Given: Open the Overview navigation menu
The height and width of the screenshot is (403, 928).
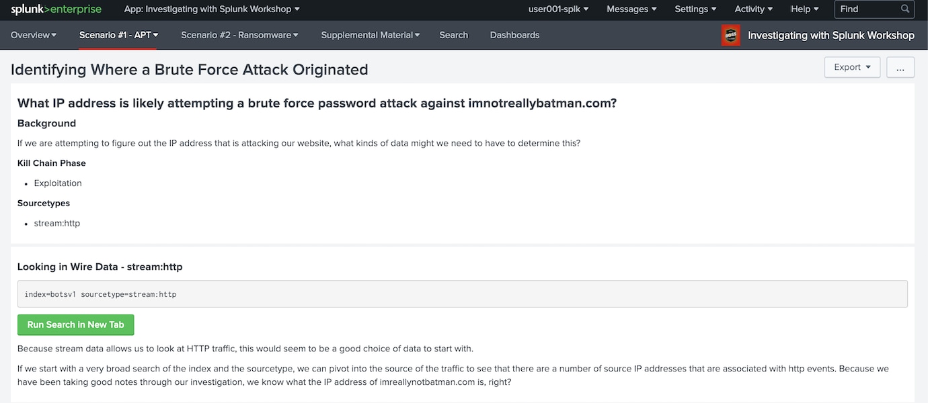Looking at the screenshot, I should pyautogui.click(x=34, y=35).
